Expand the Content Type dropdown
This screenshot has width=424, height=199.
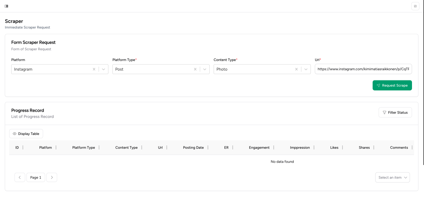306,69
